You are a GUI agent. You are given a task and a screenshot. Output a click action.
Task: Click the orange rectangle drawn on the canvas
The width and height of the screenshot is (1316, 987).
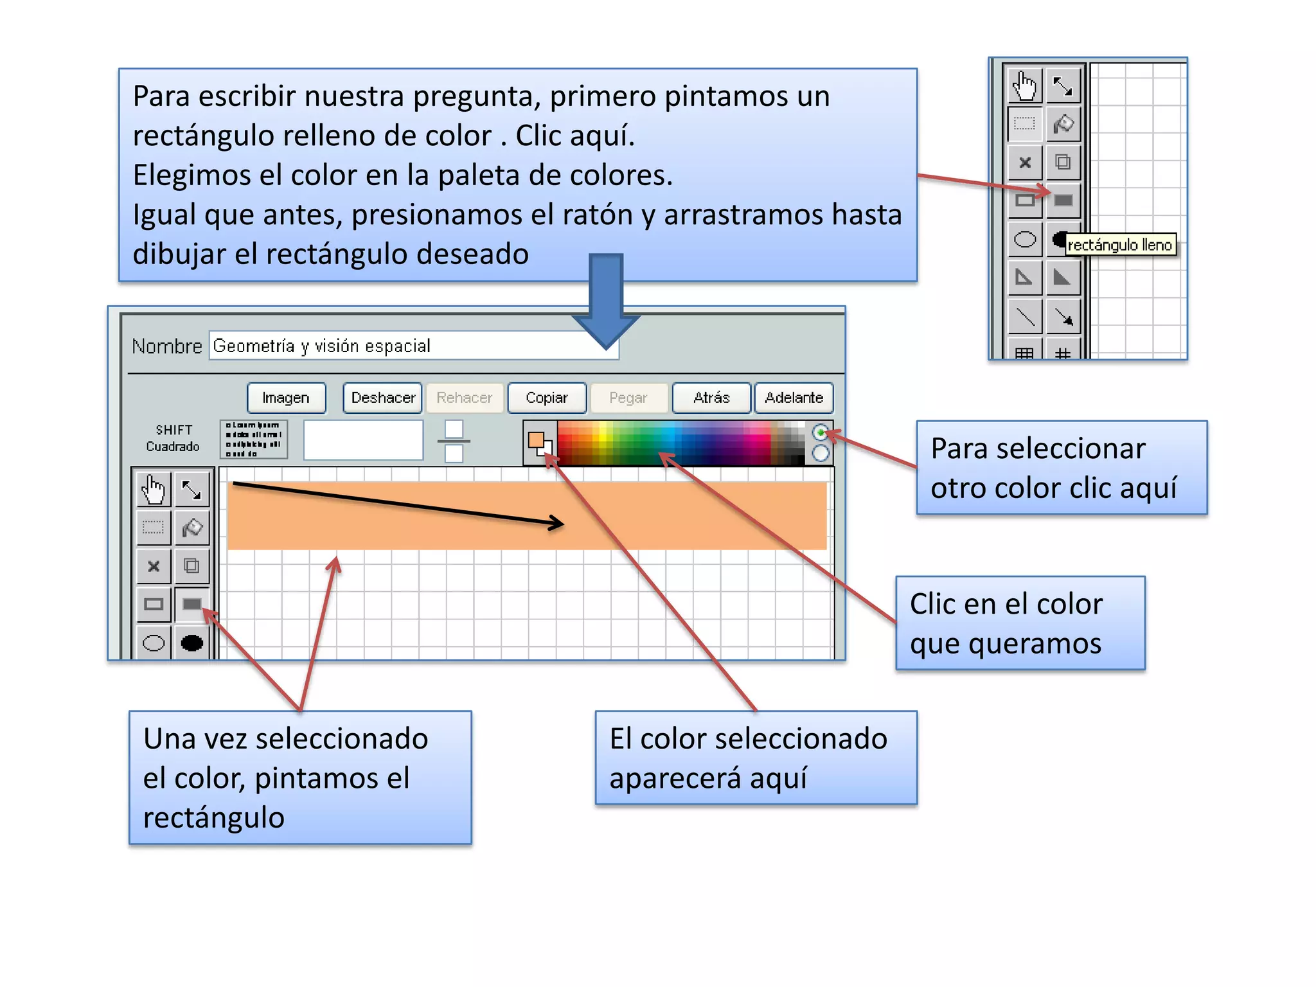tap(528, 515)
